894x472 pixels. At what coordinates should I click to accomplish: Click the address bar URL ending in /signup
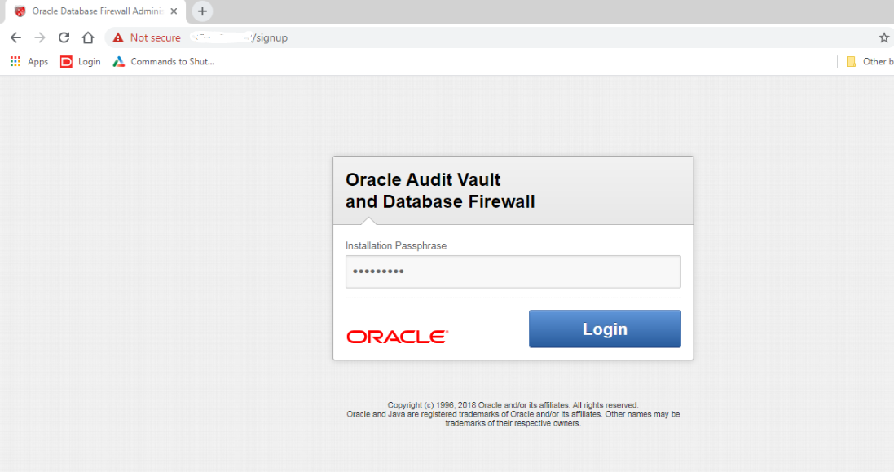tap(270, 37)
